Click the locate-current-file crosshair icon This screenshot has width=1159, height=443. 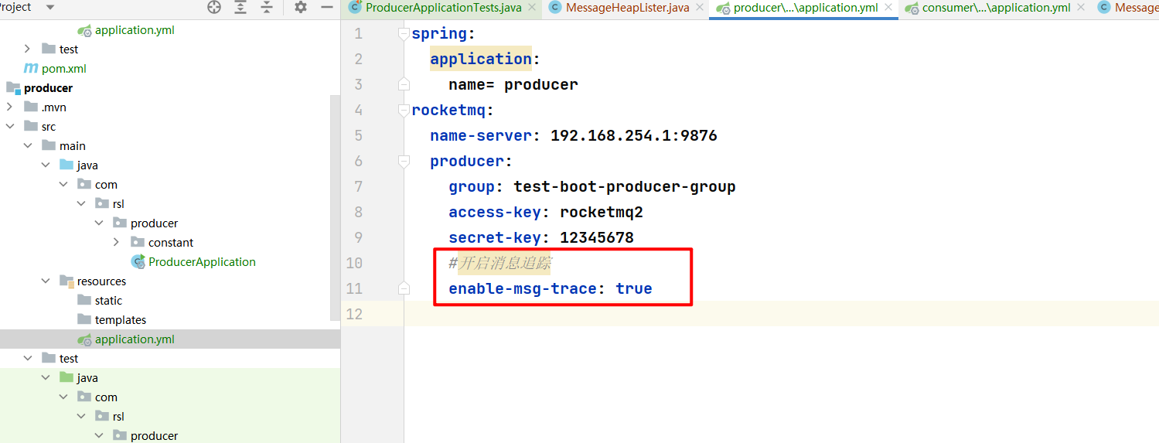(214, 7)
